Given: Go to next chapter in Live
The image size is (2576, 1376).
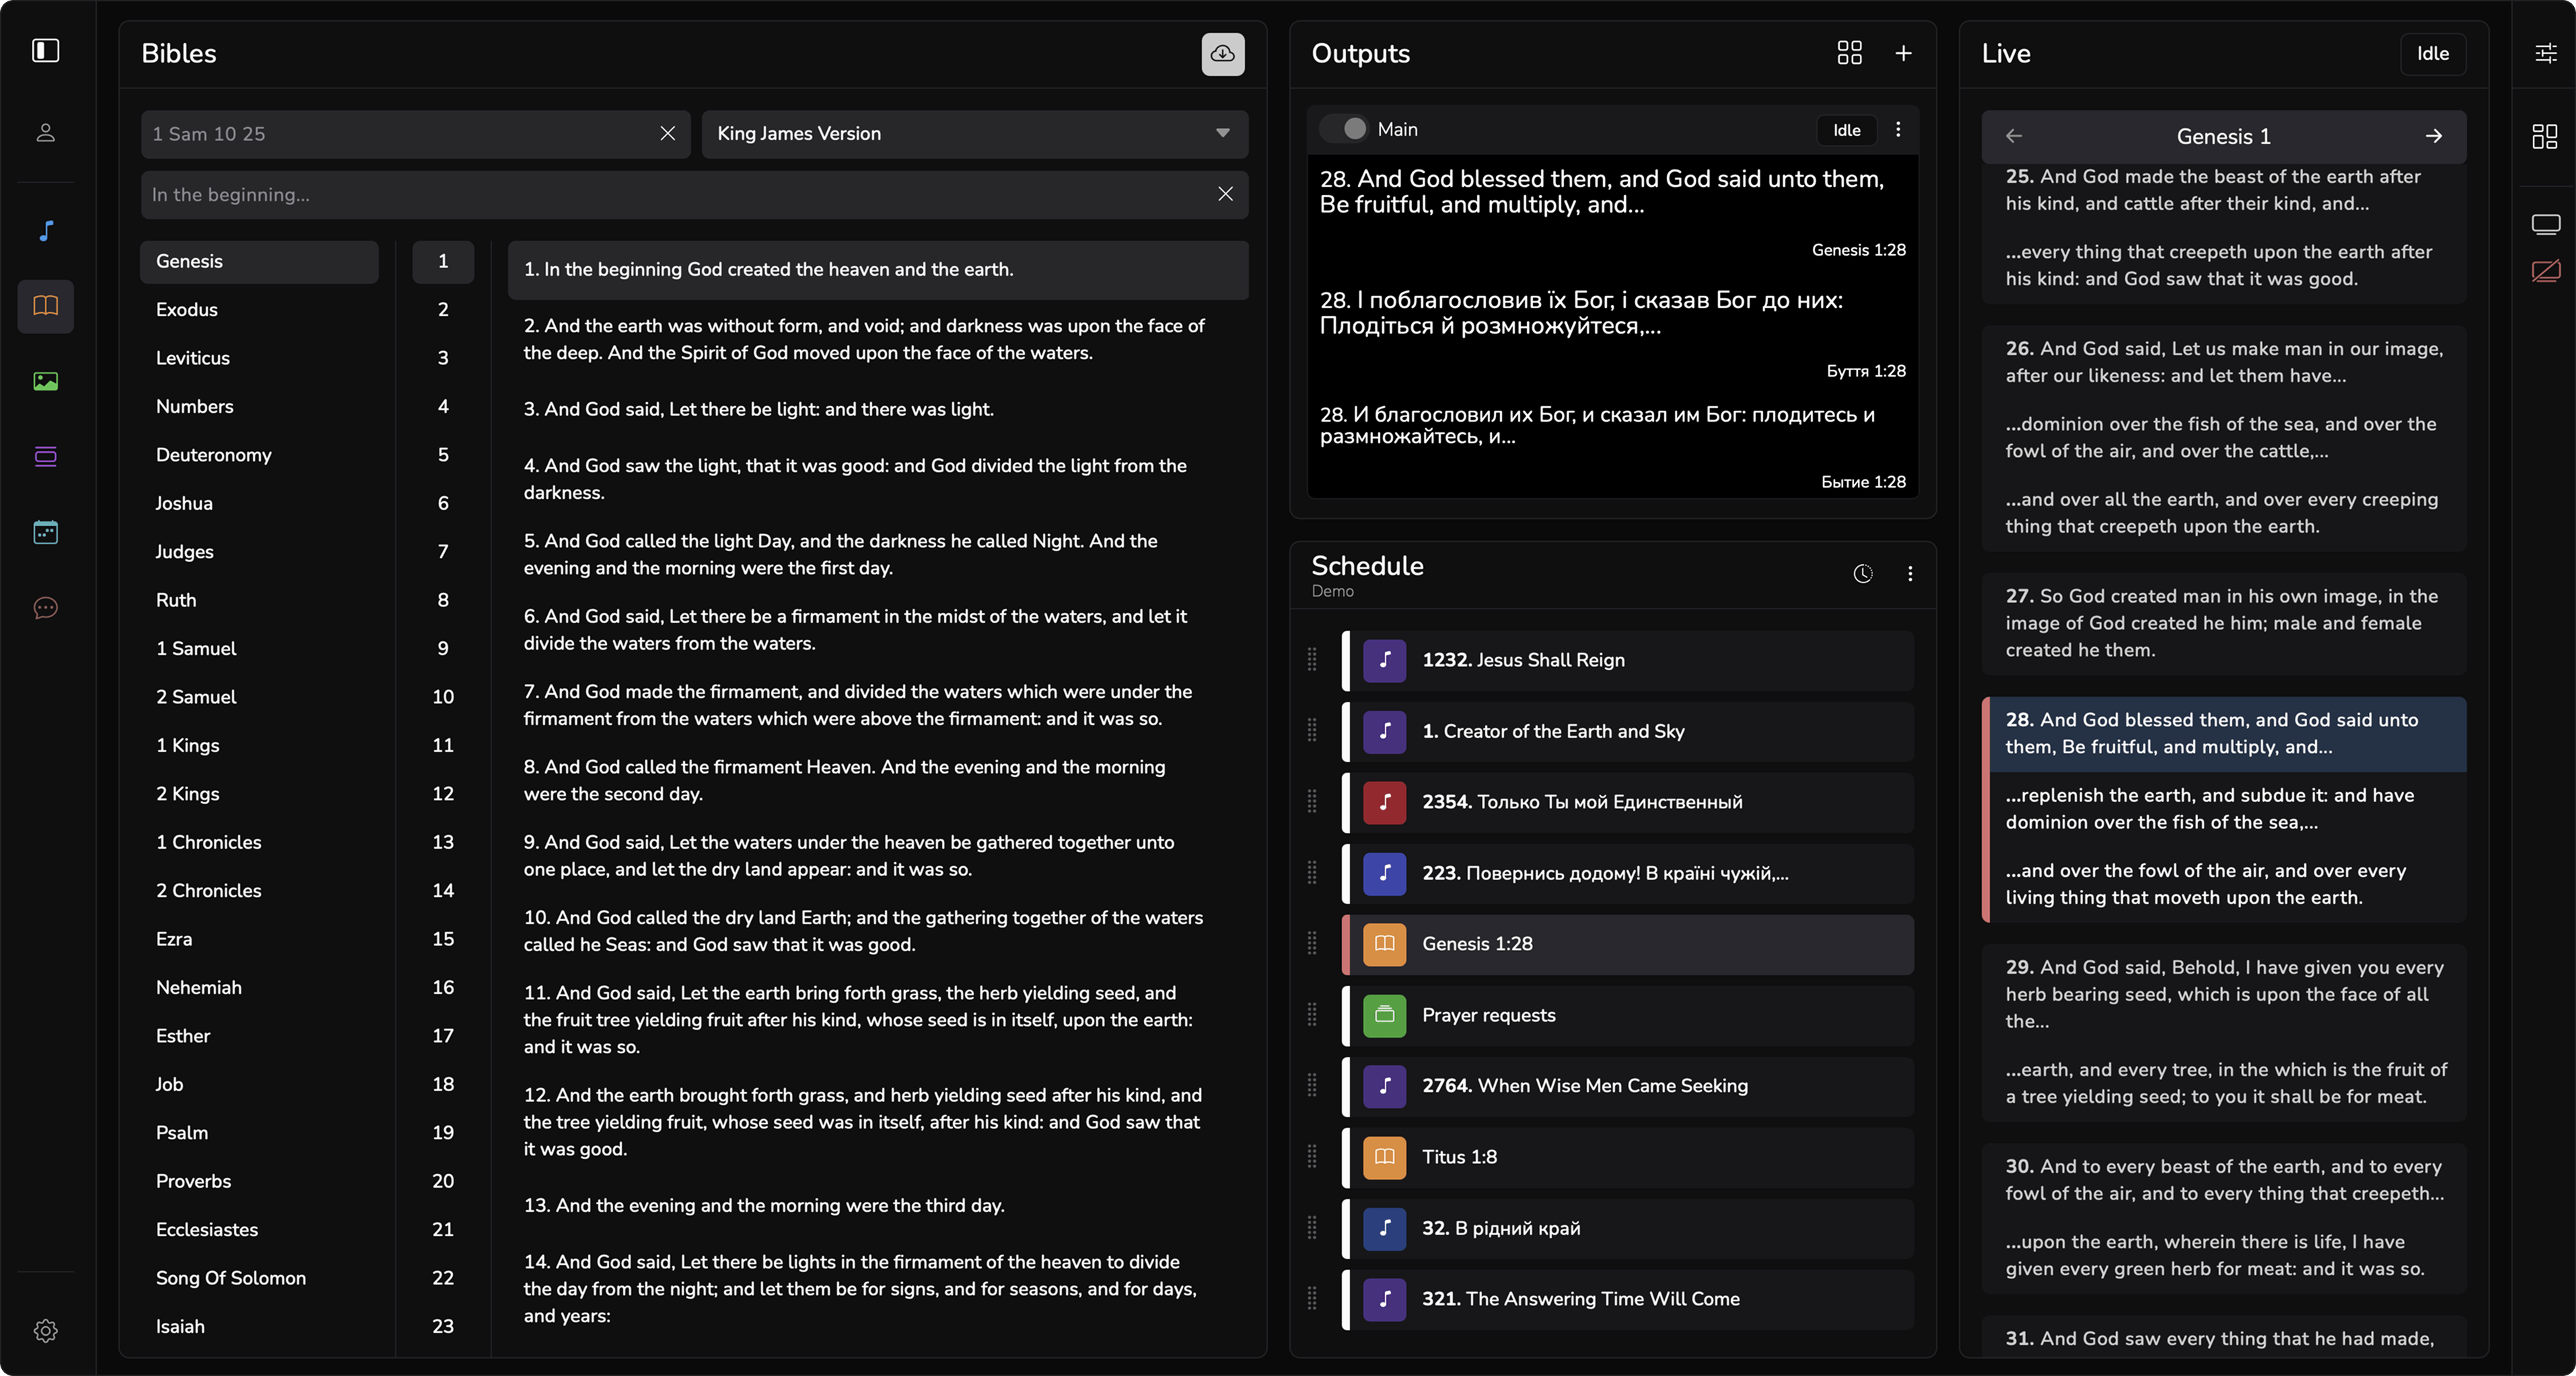Looking at the screenshot, I should (x=2434, y=136).
